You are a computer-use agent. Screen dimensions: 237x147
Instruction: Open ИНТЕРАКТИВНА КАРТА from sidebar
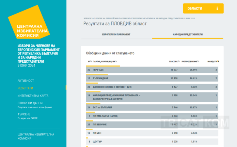click(x=33, y=96)
